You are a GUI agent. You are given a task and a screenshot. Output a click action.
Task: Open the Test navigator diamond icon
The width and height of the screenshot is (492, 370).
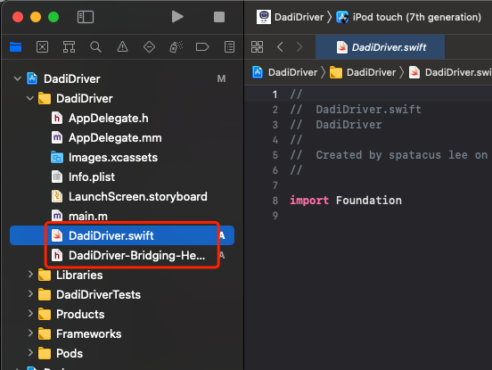tap(149, 47)
